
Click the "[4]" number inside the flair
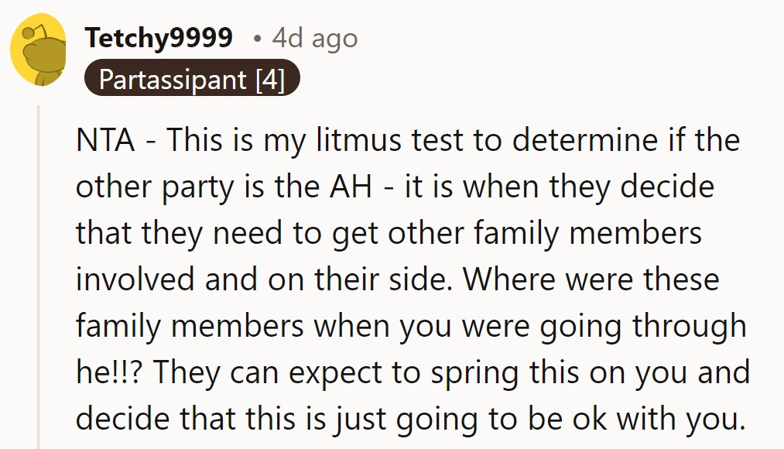[x=270, y=79]
